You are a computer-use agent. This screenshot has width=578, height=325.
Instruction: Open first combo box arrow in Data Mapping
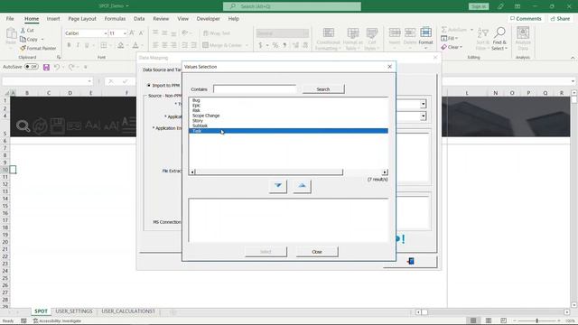click(424, 105)
